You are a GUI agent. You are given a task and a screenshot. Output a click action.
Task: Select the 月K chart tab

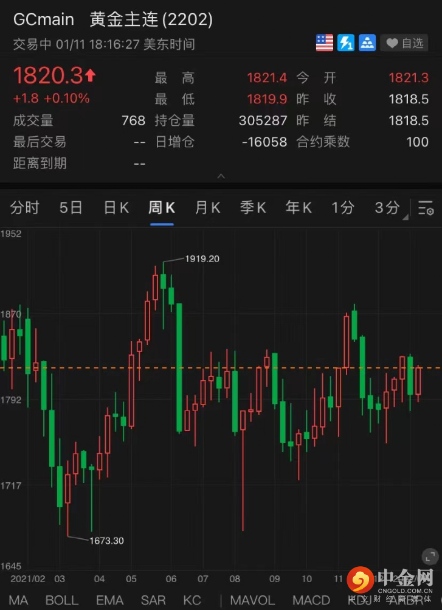point(207,208)
